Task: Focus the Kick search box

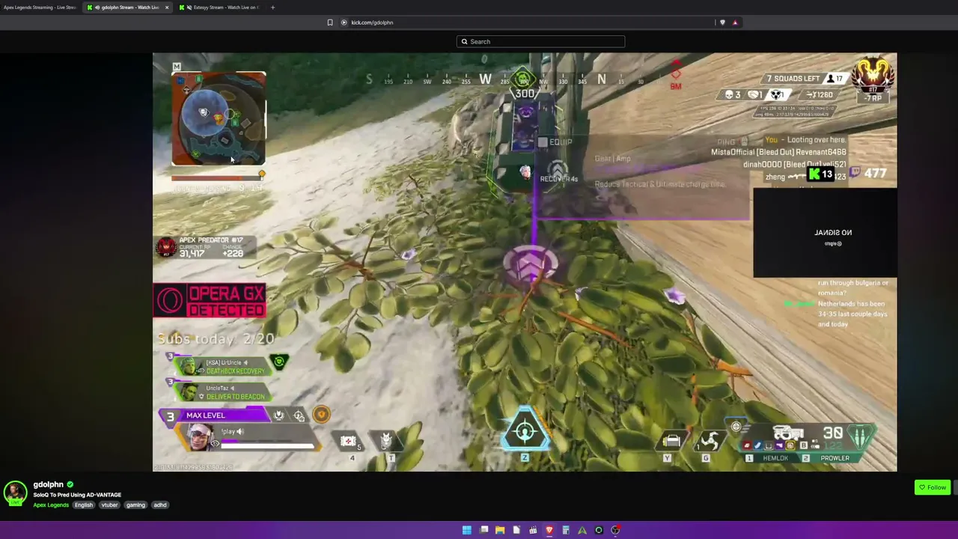Action: [540, 42]
